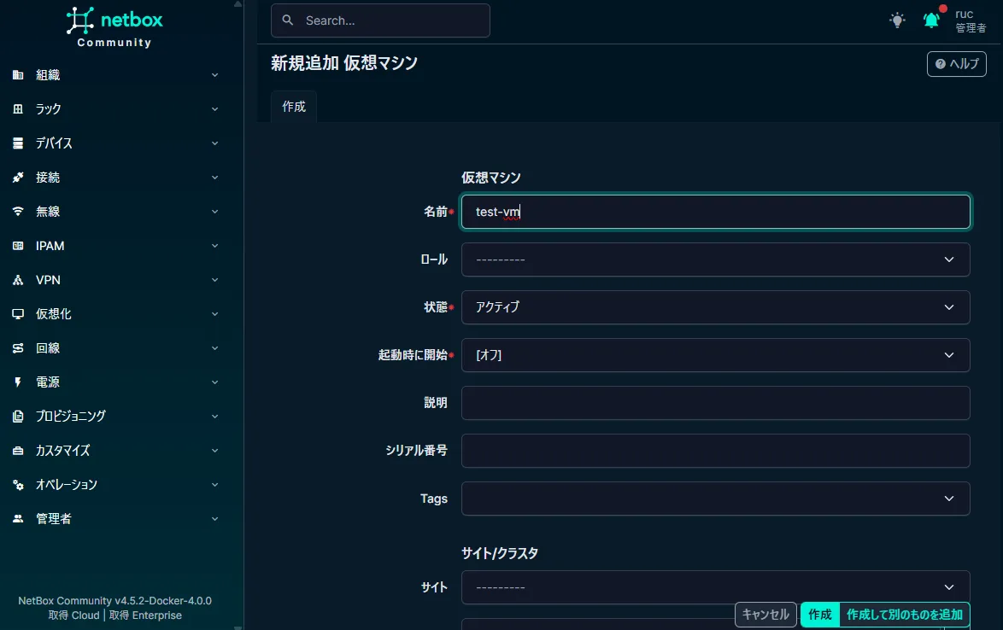Click the 無線 wifi icon

pos(18,212)
